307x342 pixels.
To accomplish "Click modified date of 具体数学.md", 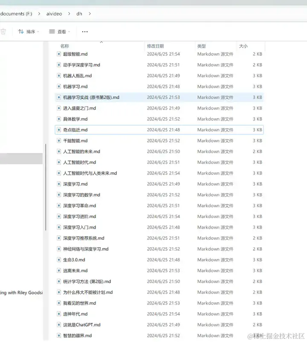I will [x=163, y=119].
